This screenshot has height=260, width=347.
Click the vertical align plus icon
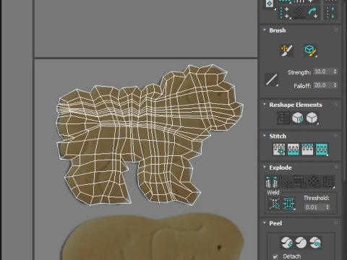point(285,12)
